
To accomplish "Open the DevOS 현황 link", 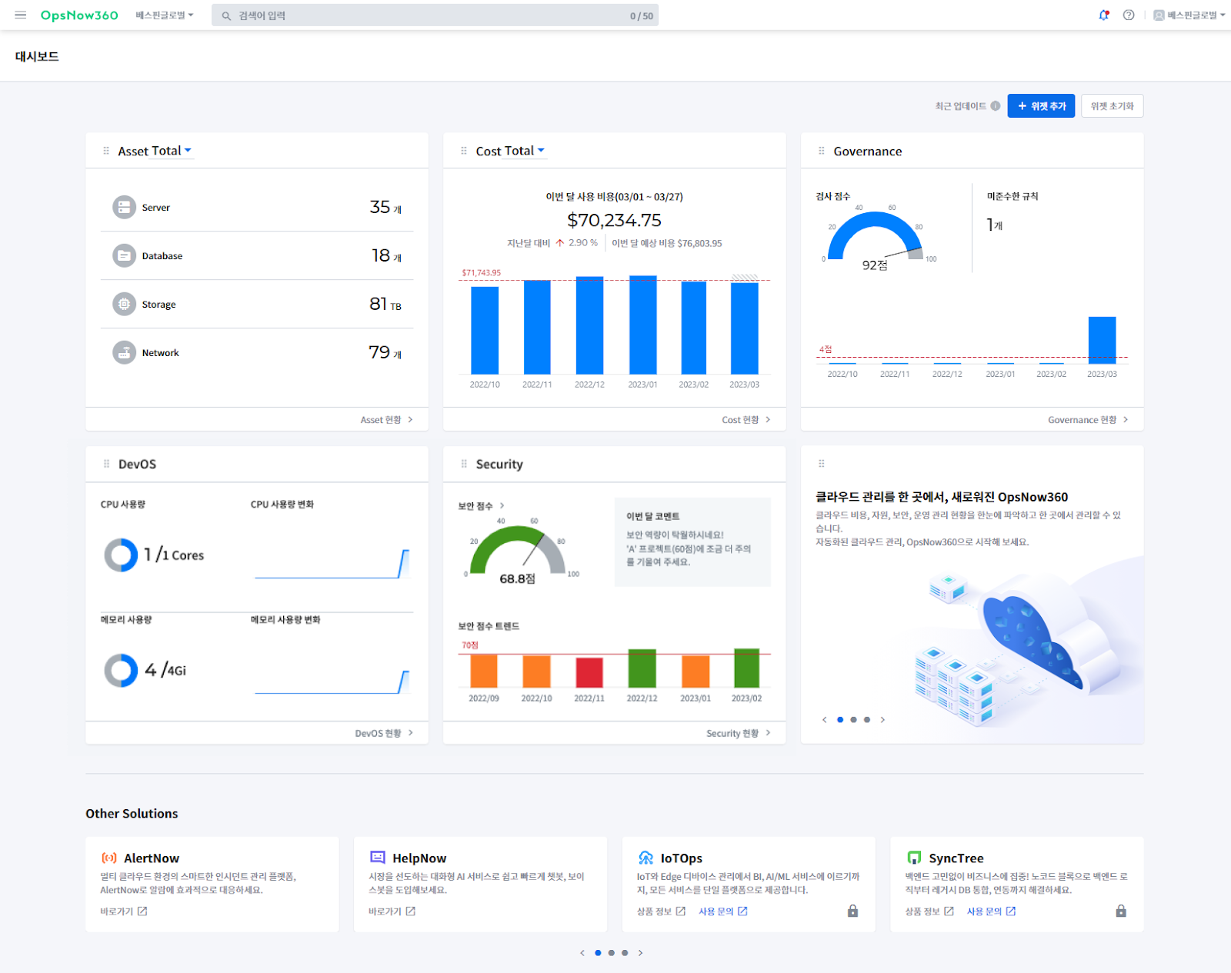I will 384,734.
